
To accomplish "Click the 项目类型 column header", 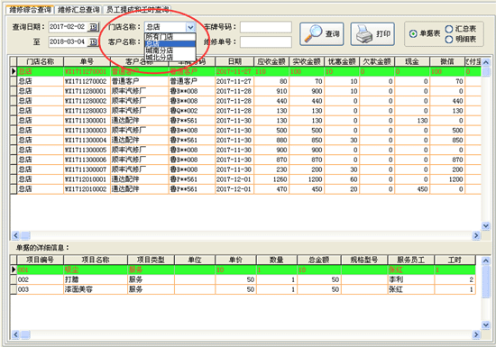I will tap(151, 260).
